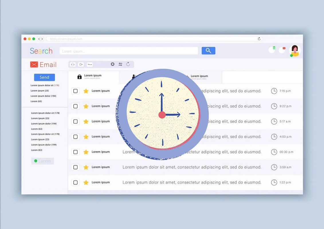Screen dimensions: 324x229
Task: Click the clock icon beside 5:17 a.m
Action: tap(274, 121)
